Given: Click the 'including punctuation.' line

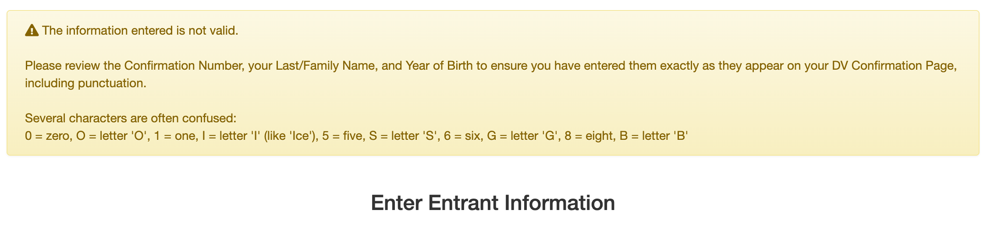Looking at the screenshot, I should (x=85, y=83).
